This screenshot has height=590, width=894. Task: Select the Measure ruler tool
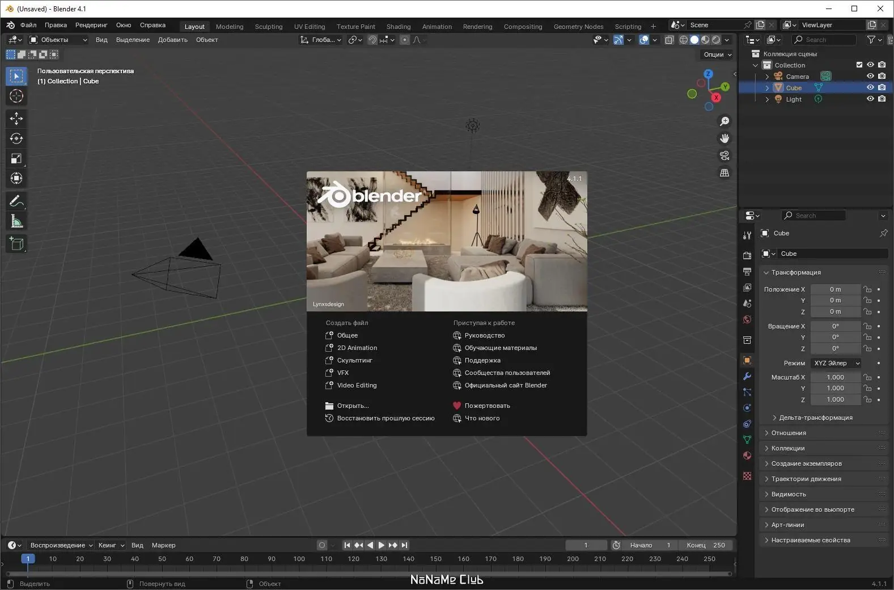pos(16,222)
